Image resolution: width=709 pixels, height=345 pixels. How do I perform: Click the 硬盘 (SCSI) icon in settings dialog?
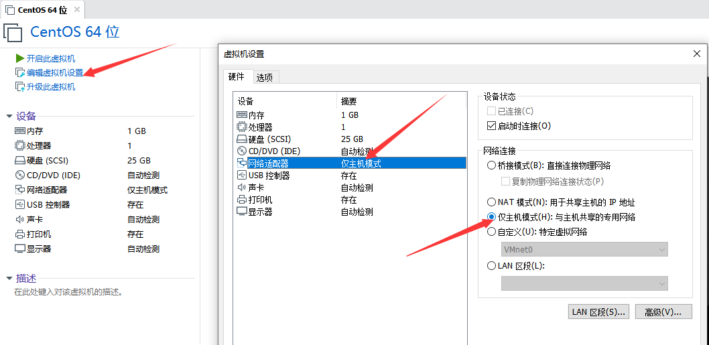tap(241, 139)
